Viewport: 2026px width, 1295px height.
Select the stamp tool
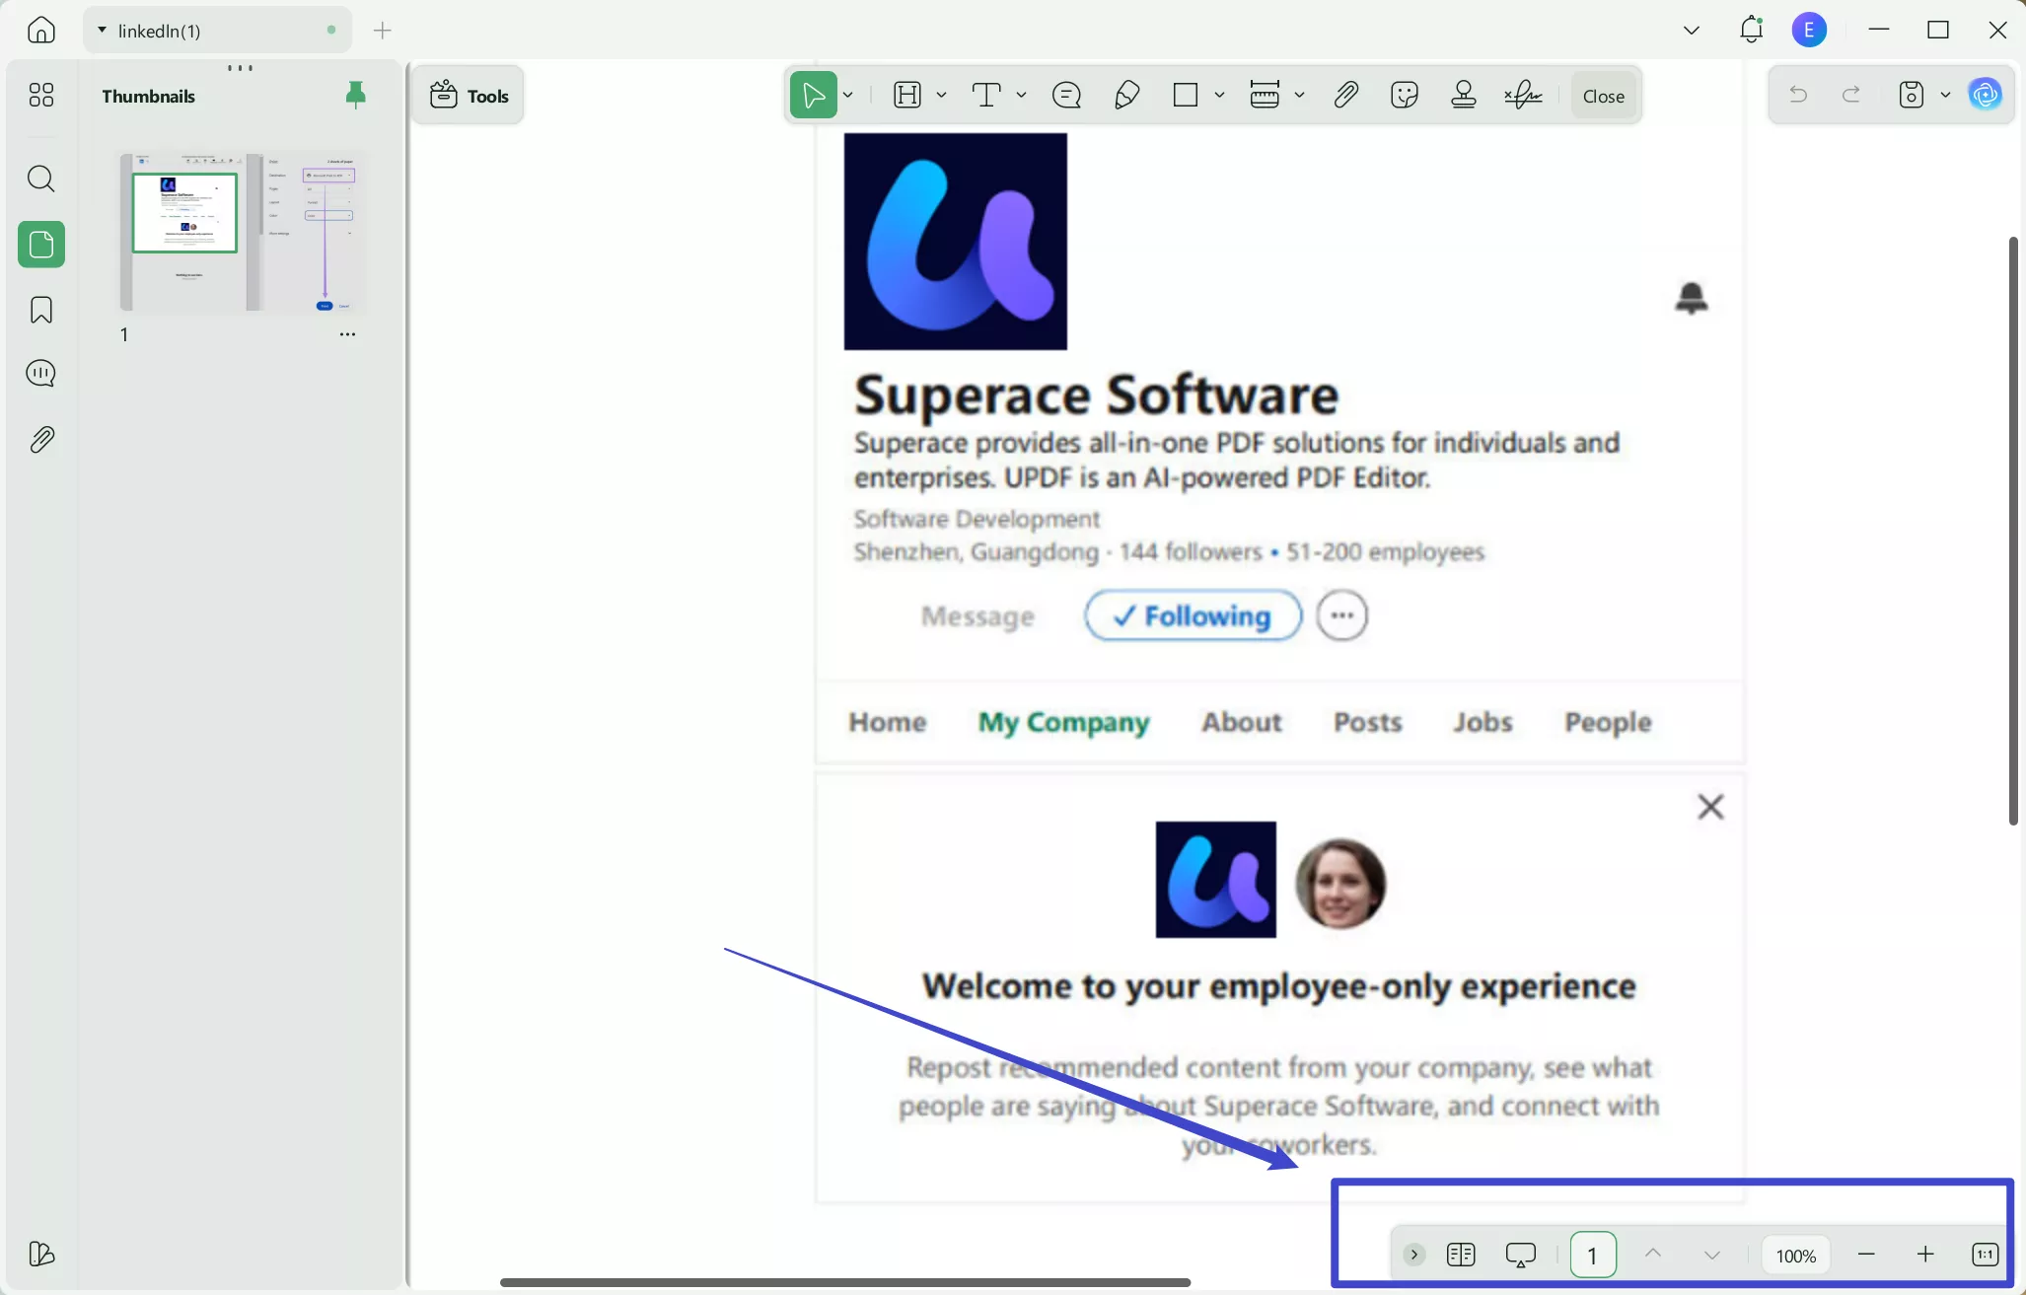coord(1464,96)
